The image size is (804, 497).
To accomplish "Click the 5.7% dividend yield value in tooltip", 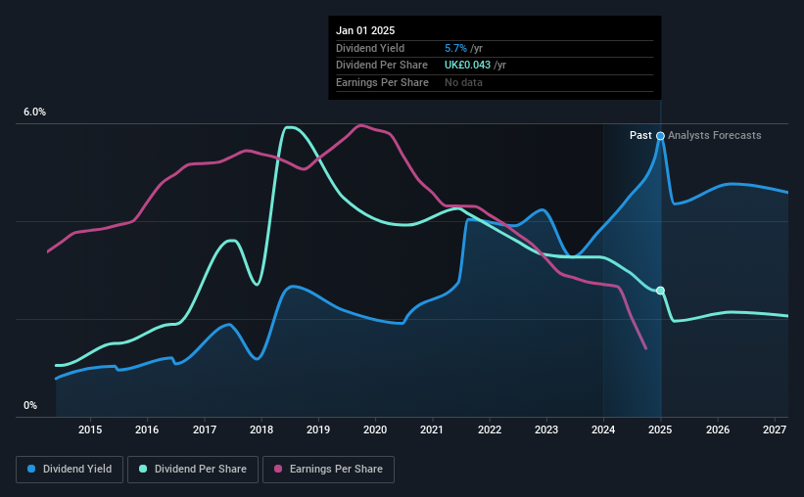I will 455,48.
